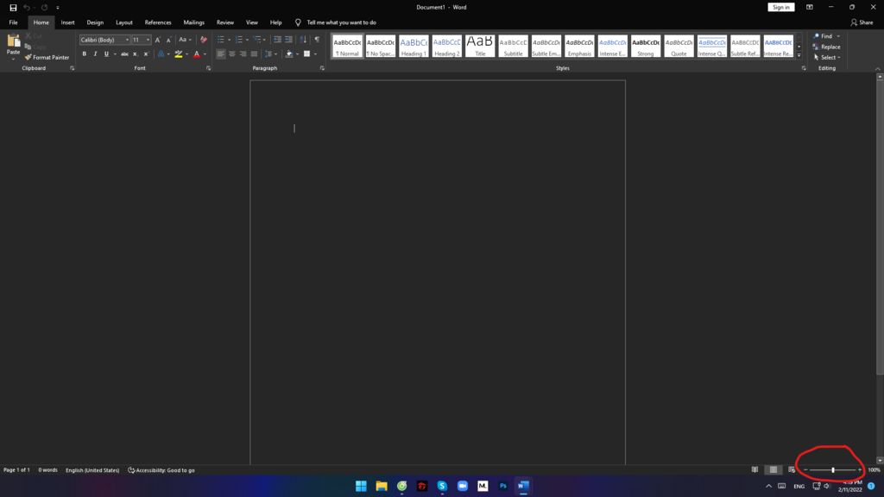
Task: Expand the Styles gallery More arrow
Action: point(799,54)
